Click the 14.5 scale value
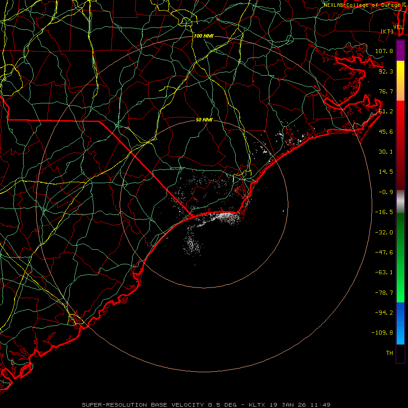This screenshot has width=408, height=408. tap(386, 172)
